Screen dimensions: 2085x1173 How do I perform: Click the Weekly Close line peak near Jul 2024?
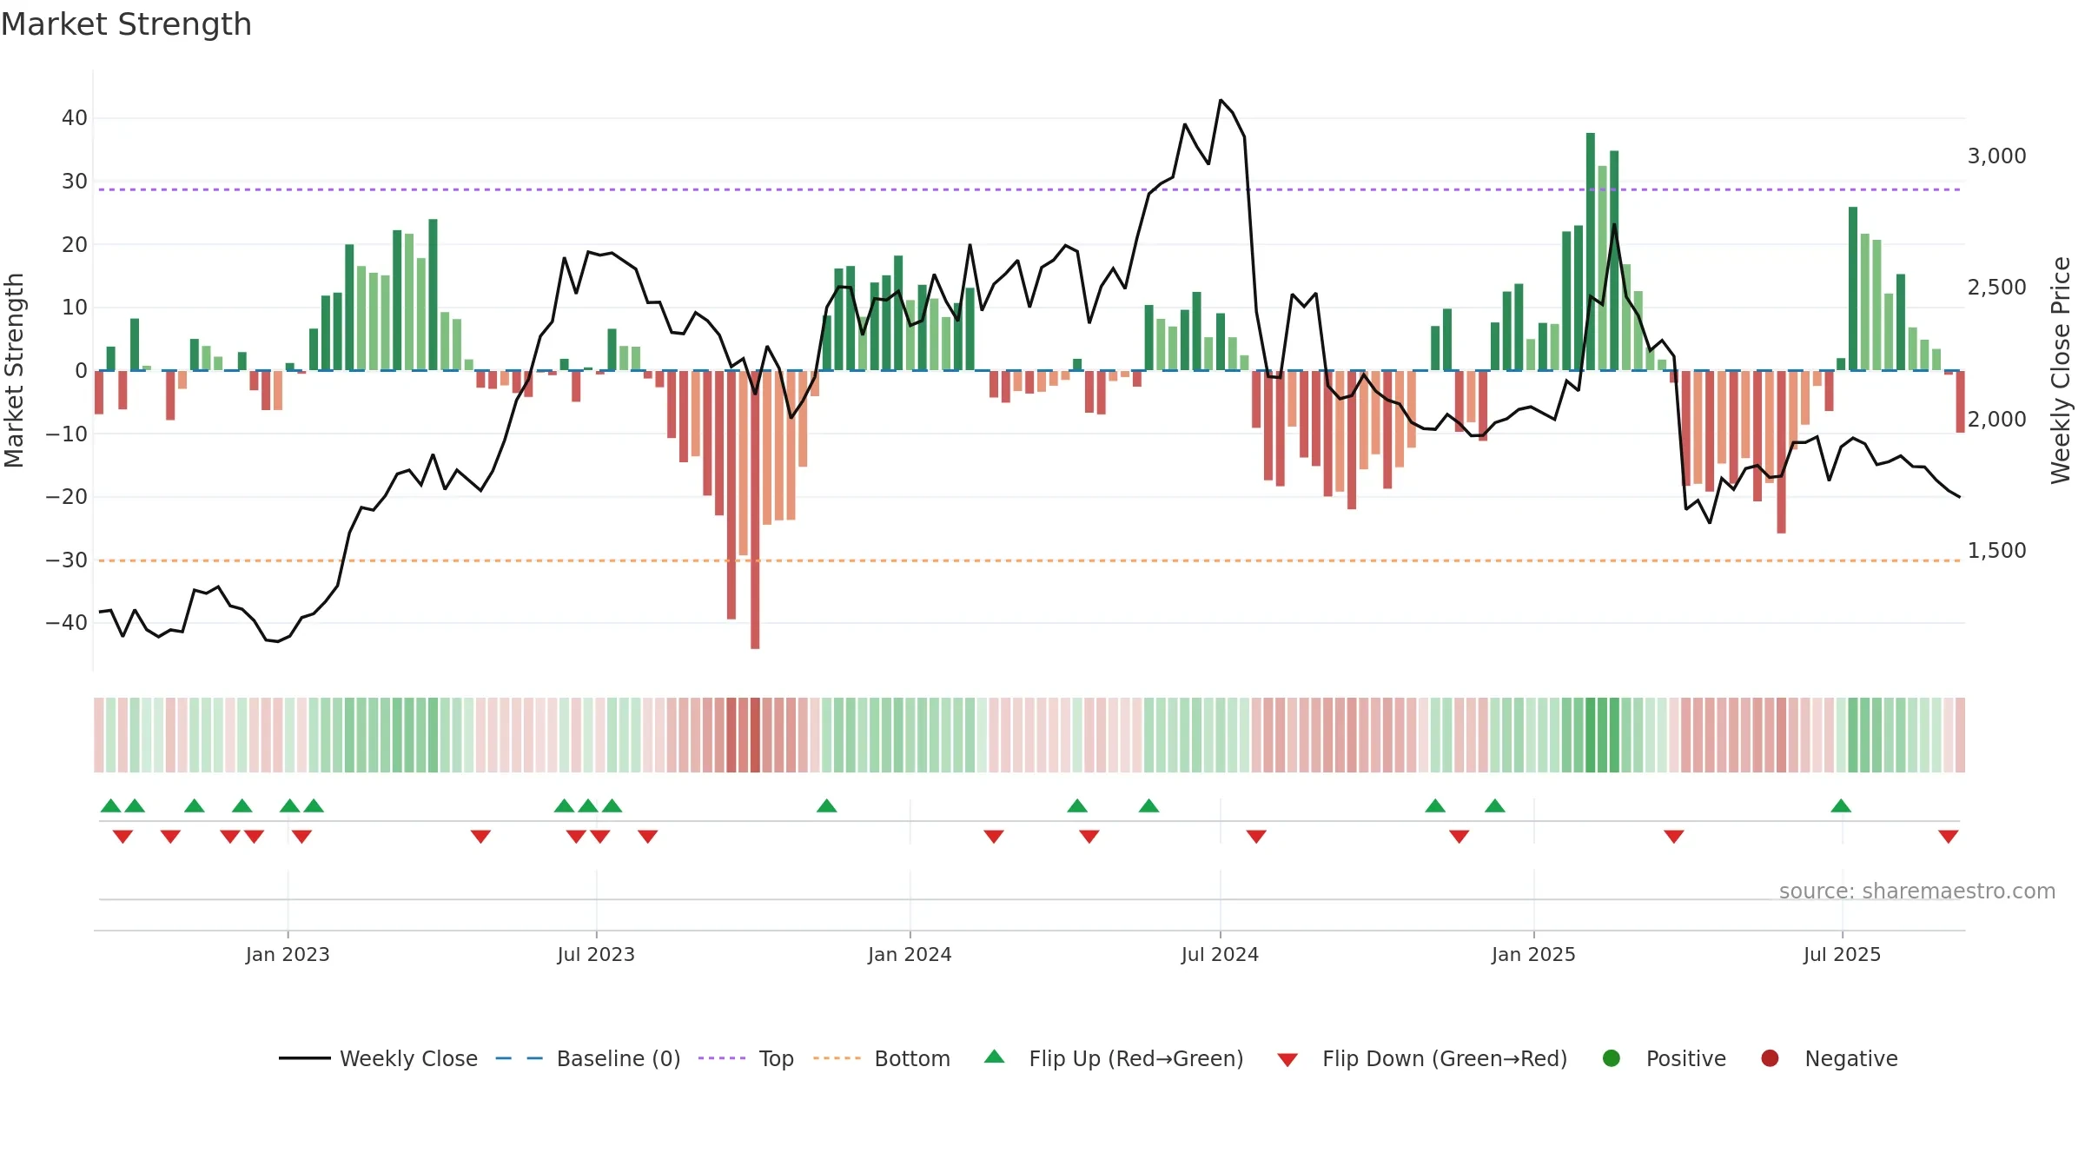coord(1221,100)
